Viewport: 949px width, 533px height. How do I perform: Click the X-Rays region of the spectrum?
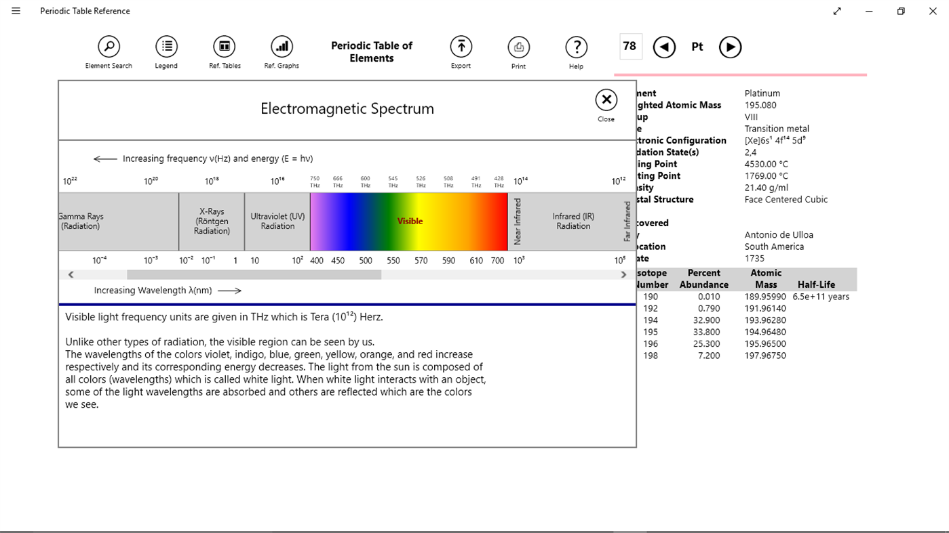coord(211,221)
